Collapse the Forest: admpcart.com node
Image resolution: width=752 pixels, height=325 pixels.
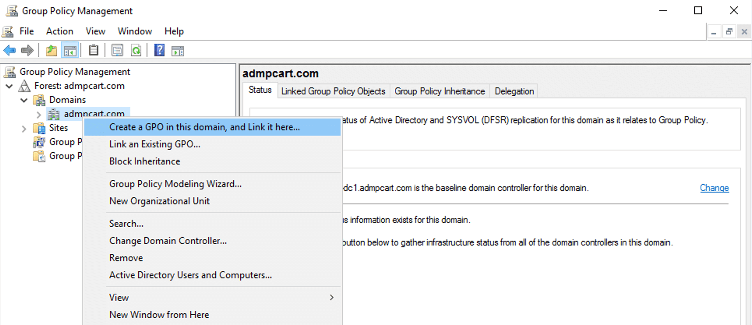(x=9, y=86)
